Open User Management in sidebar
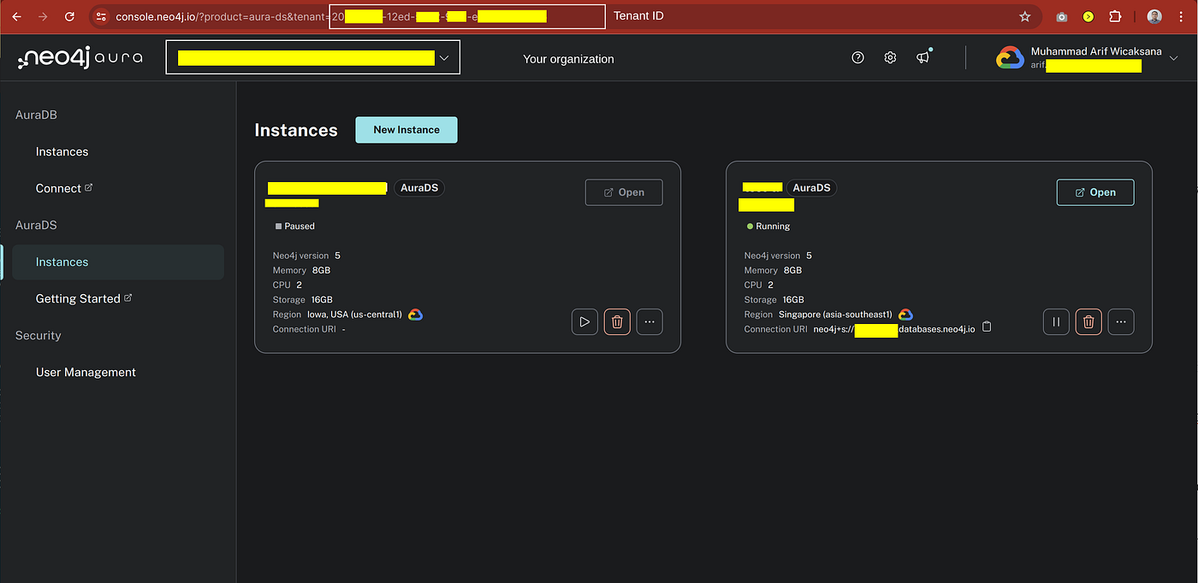Viewport: 1198px width, 583px height. point(86,372)
